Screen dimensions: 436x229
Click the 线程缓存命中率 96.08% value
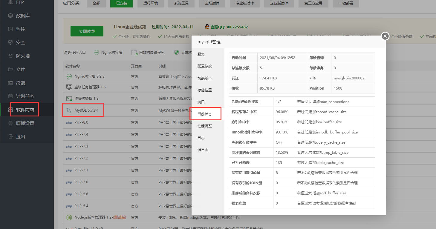[x=282, y=112]
